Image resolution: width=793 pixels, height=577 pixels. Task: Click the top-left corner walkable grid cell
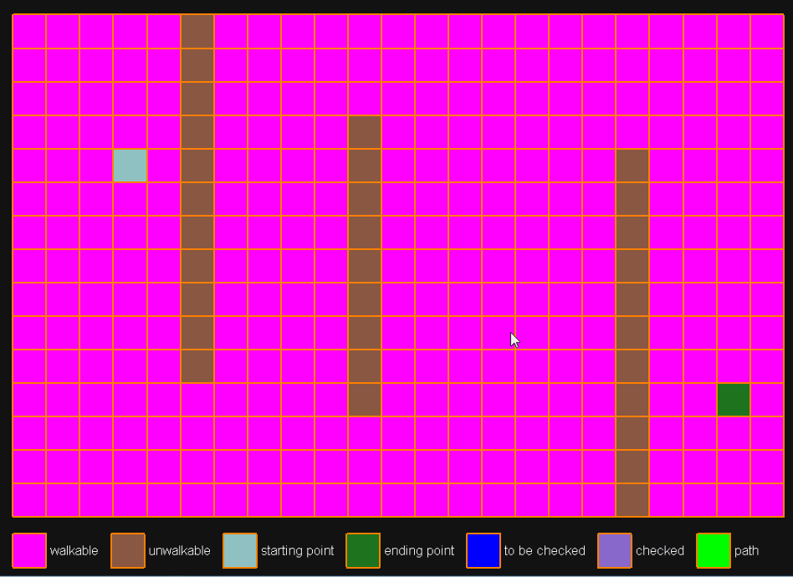pos(29,31)
